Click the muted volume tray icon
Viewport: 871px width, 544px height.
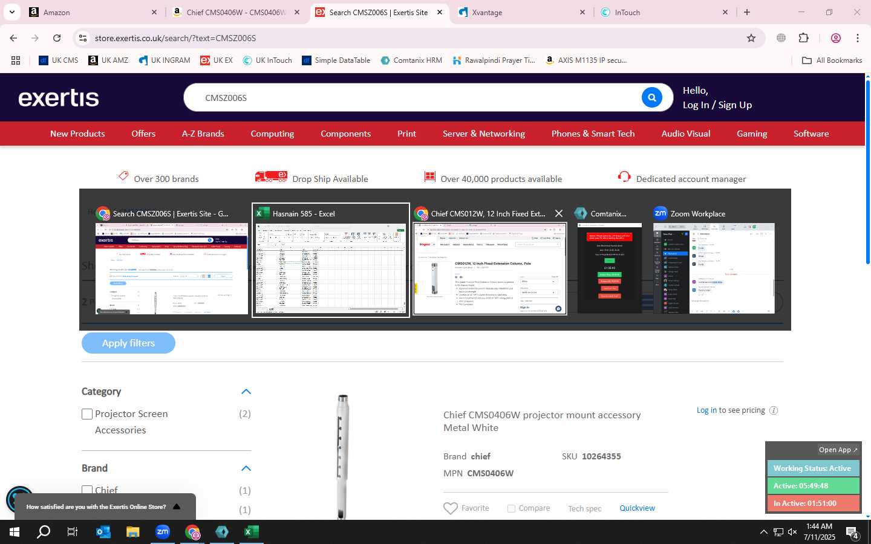pos(792,532)
